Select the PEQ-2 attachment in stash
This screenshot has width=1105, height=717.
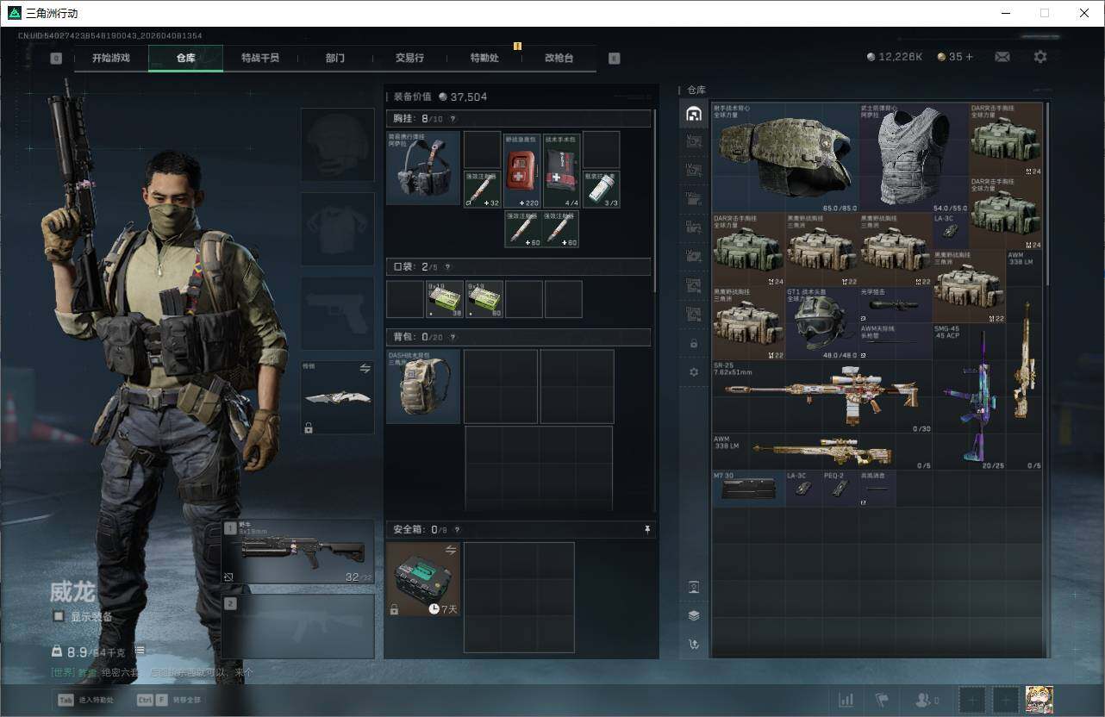tap(840, 489)
